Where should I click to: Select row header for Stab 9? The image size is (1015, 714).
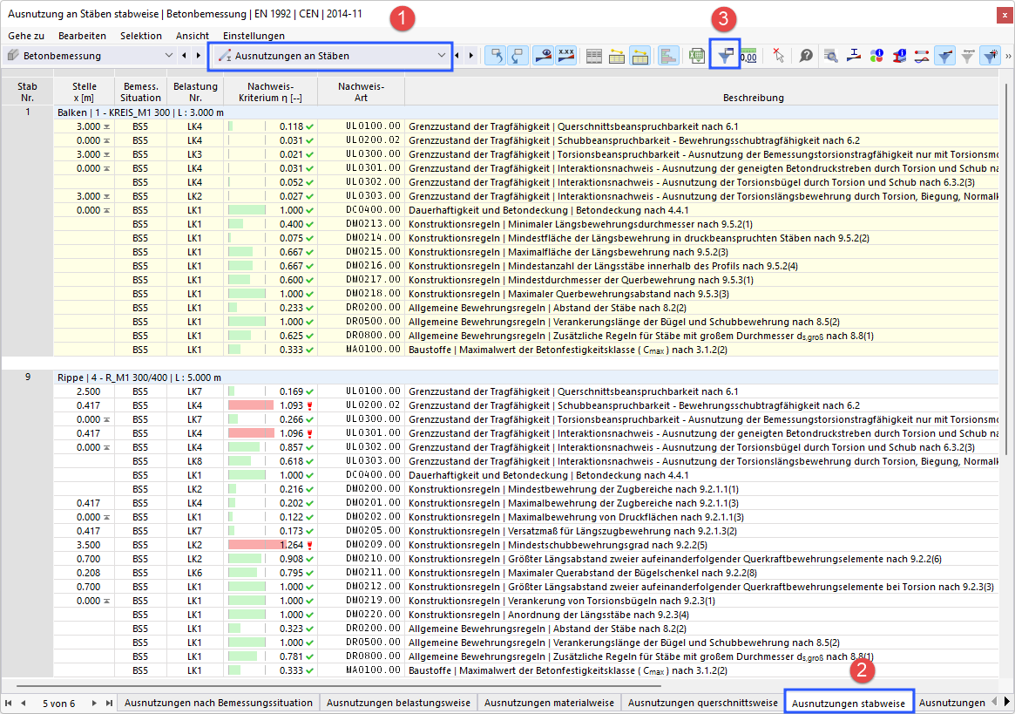(27, 377)
